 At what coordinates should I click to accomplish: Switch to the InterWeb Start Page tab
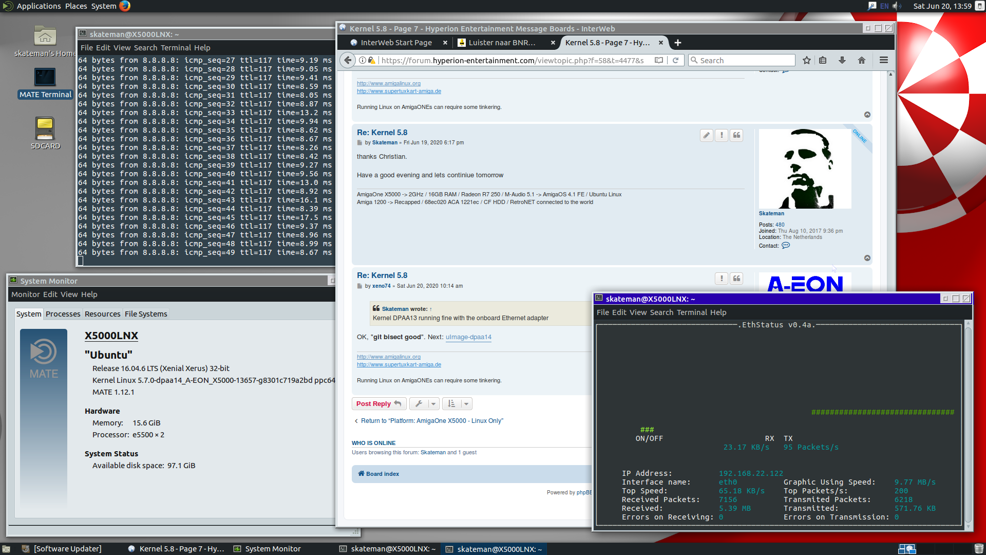point(396,43)
